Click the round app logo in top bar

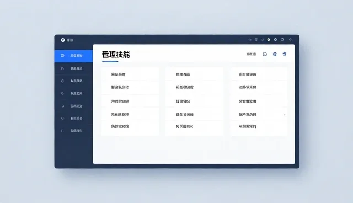pos(63,40)
